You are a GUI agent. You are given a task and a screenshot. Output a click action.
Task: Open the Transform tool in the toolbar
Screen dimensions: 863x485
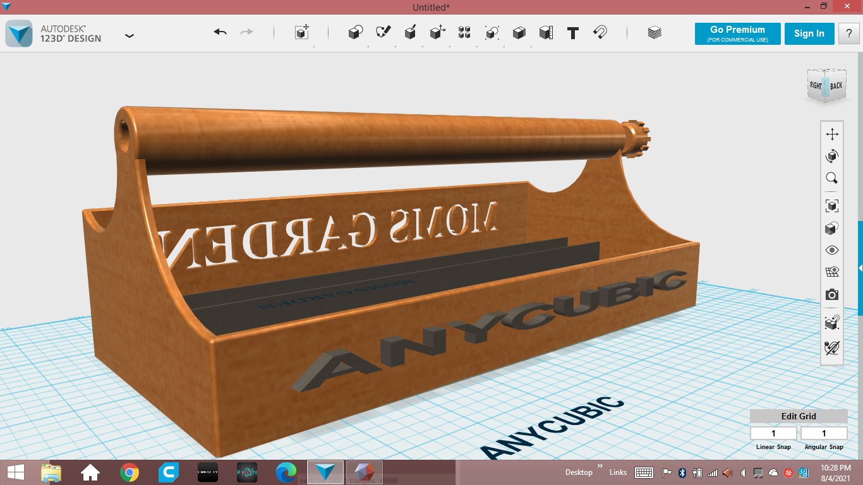(302, 33)
